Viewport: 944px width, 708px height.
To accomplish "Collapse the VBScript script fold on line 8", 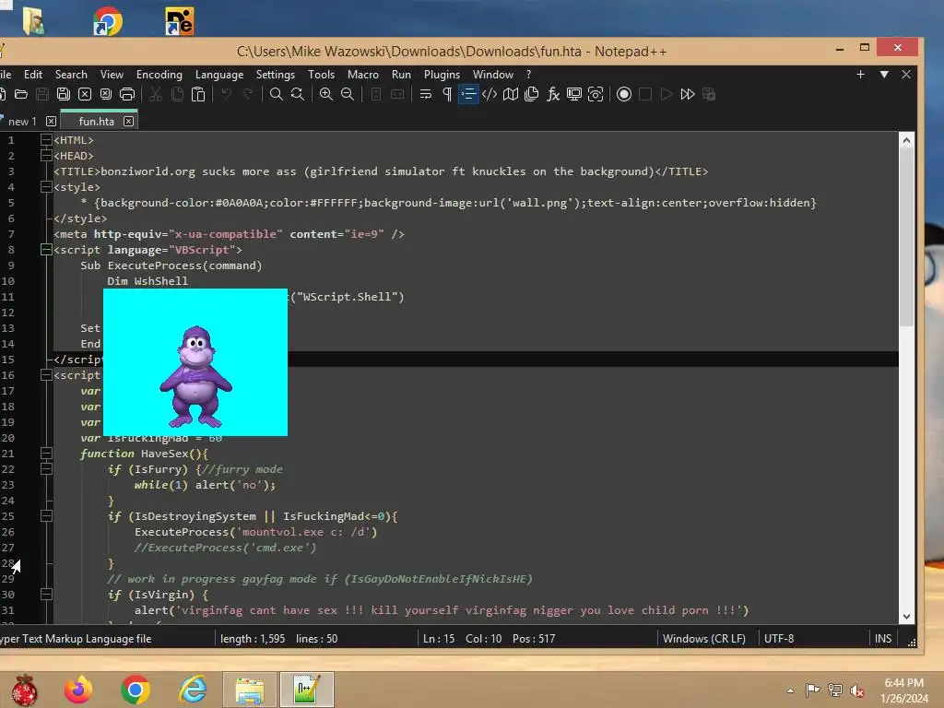I will (46, 249).
